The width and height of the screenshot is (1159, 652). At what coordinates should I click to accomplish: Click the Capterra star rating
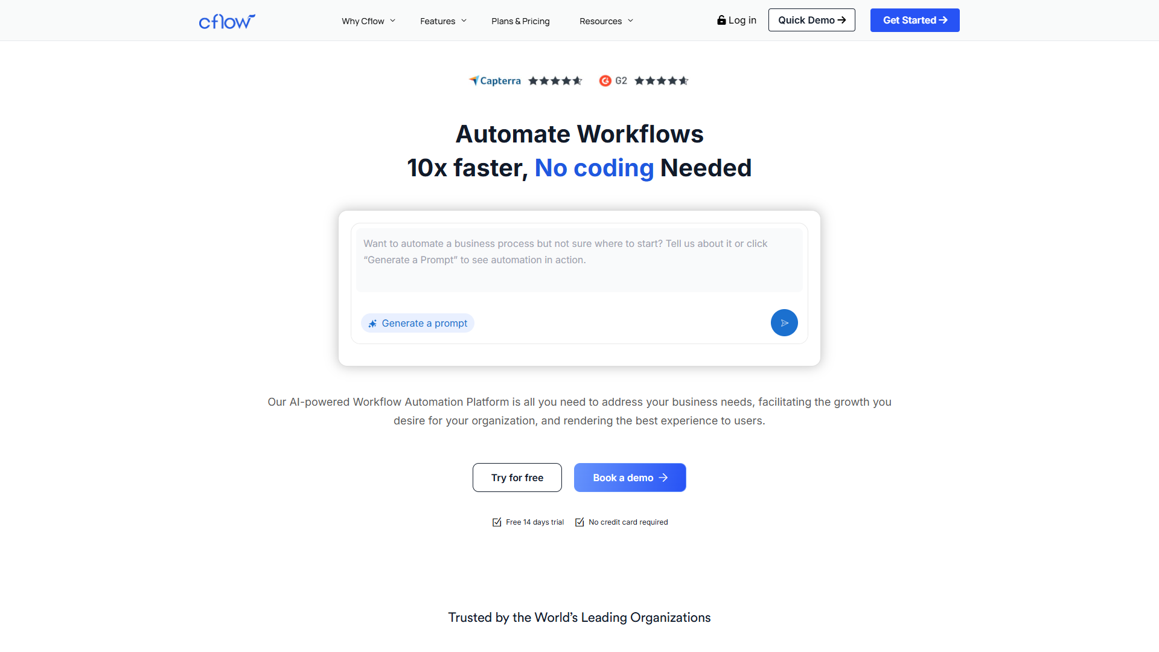[x=555, y=80]
